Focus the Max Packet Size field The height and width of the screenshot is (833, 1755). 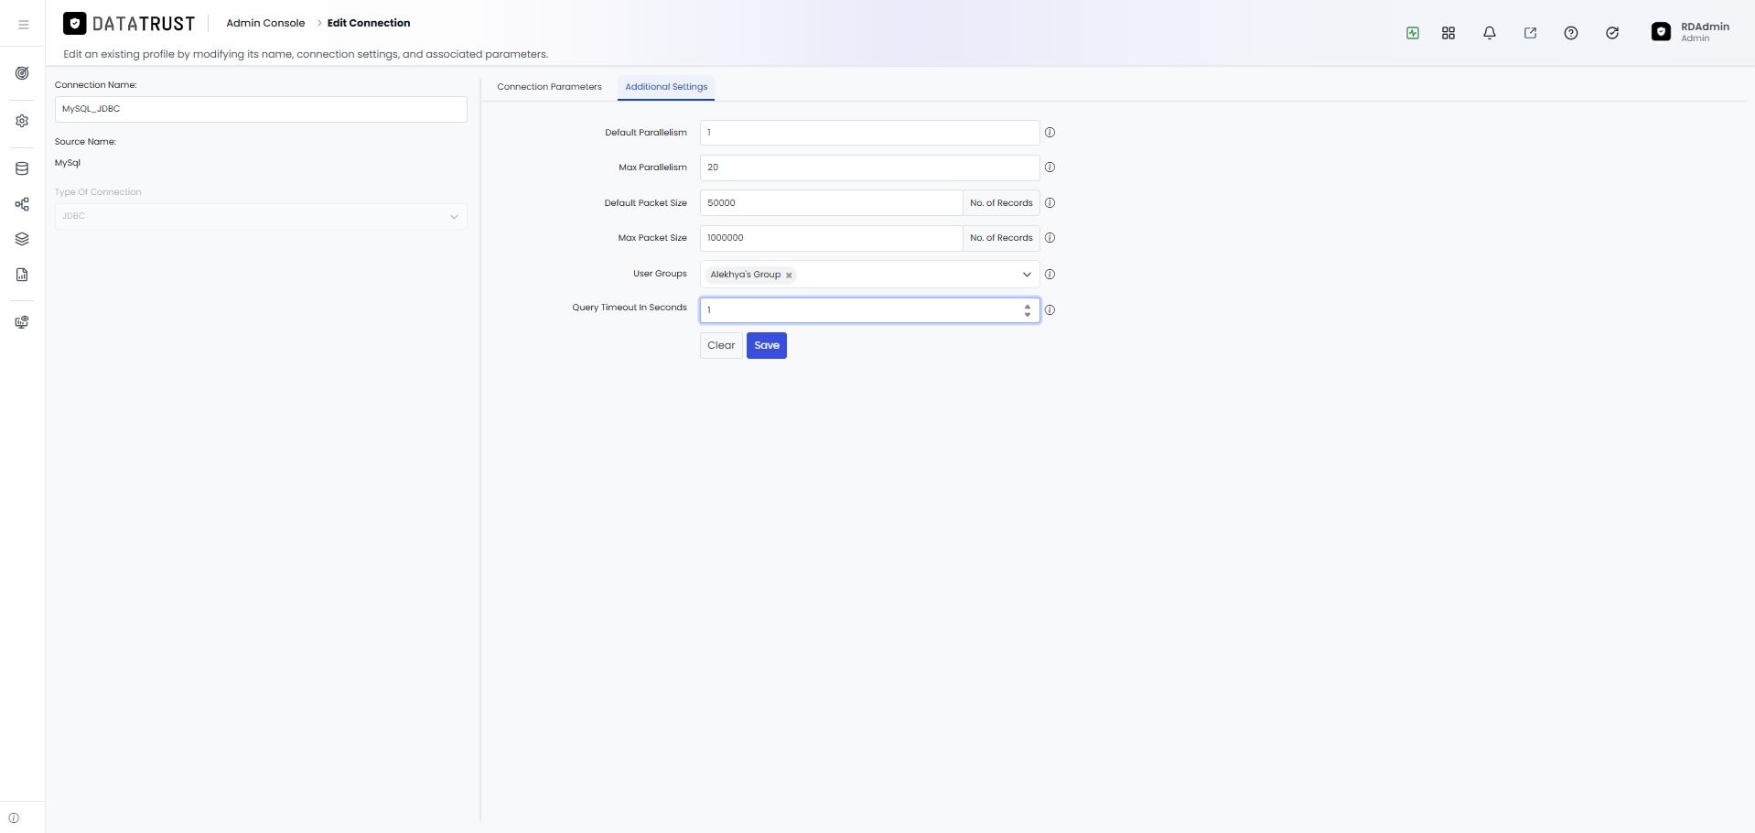pos(831,238)
